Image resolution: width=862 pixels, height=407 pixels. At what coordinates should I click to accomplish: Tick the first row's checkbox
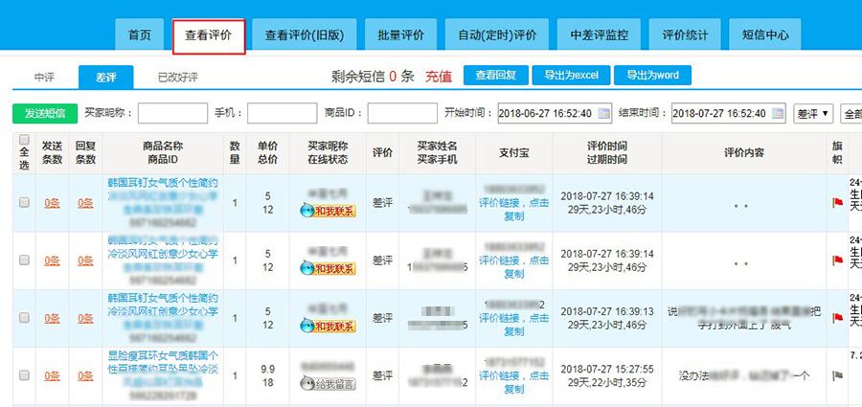pos(24,202)
